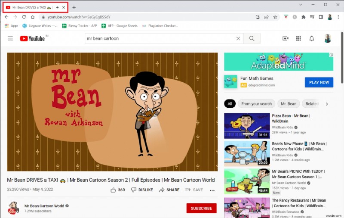The height and width of the screenshot is (218, 344).
Task: Share this page icon in address bar
Action: coord(266,17)
